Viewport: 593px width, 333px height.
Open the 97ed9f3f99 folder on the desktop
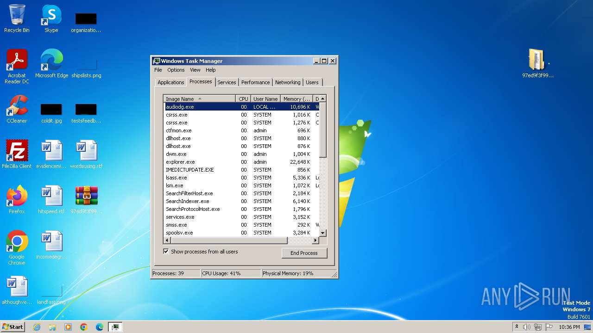pyautogui.click(x=538, y=64)
